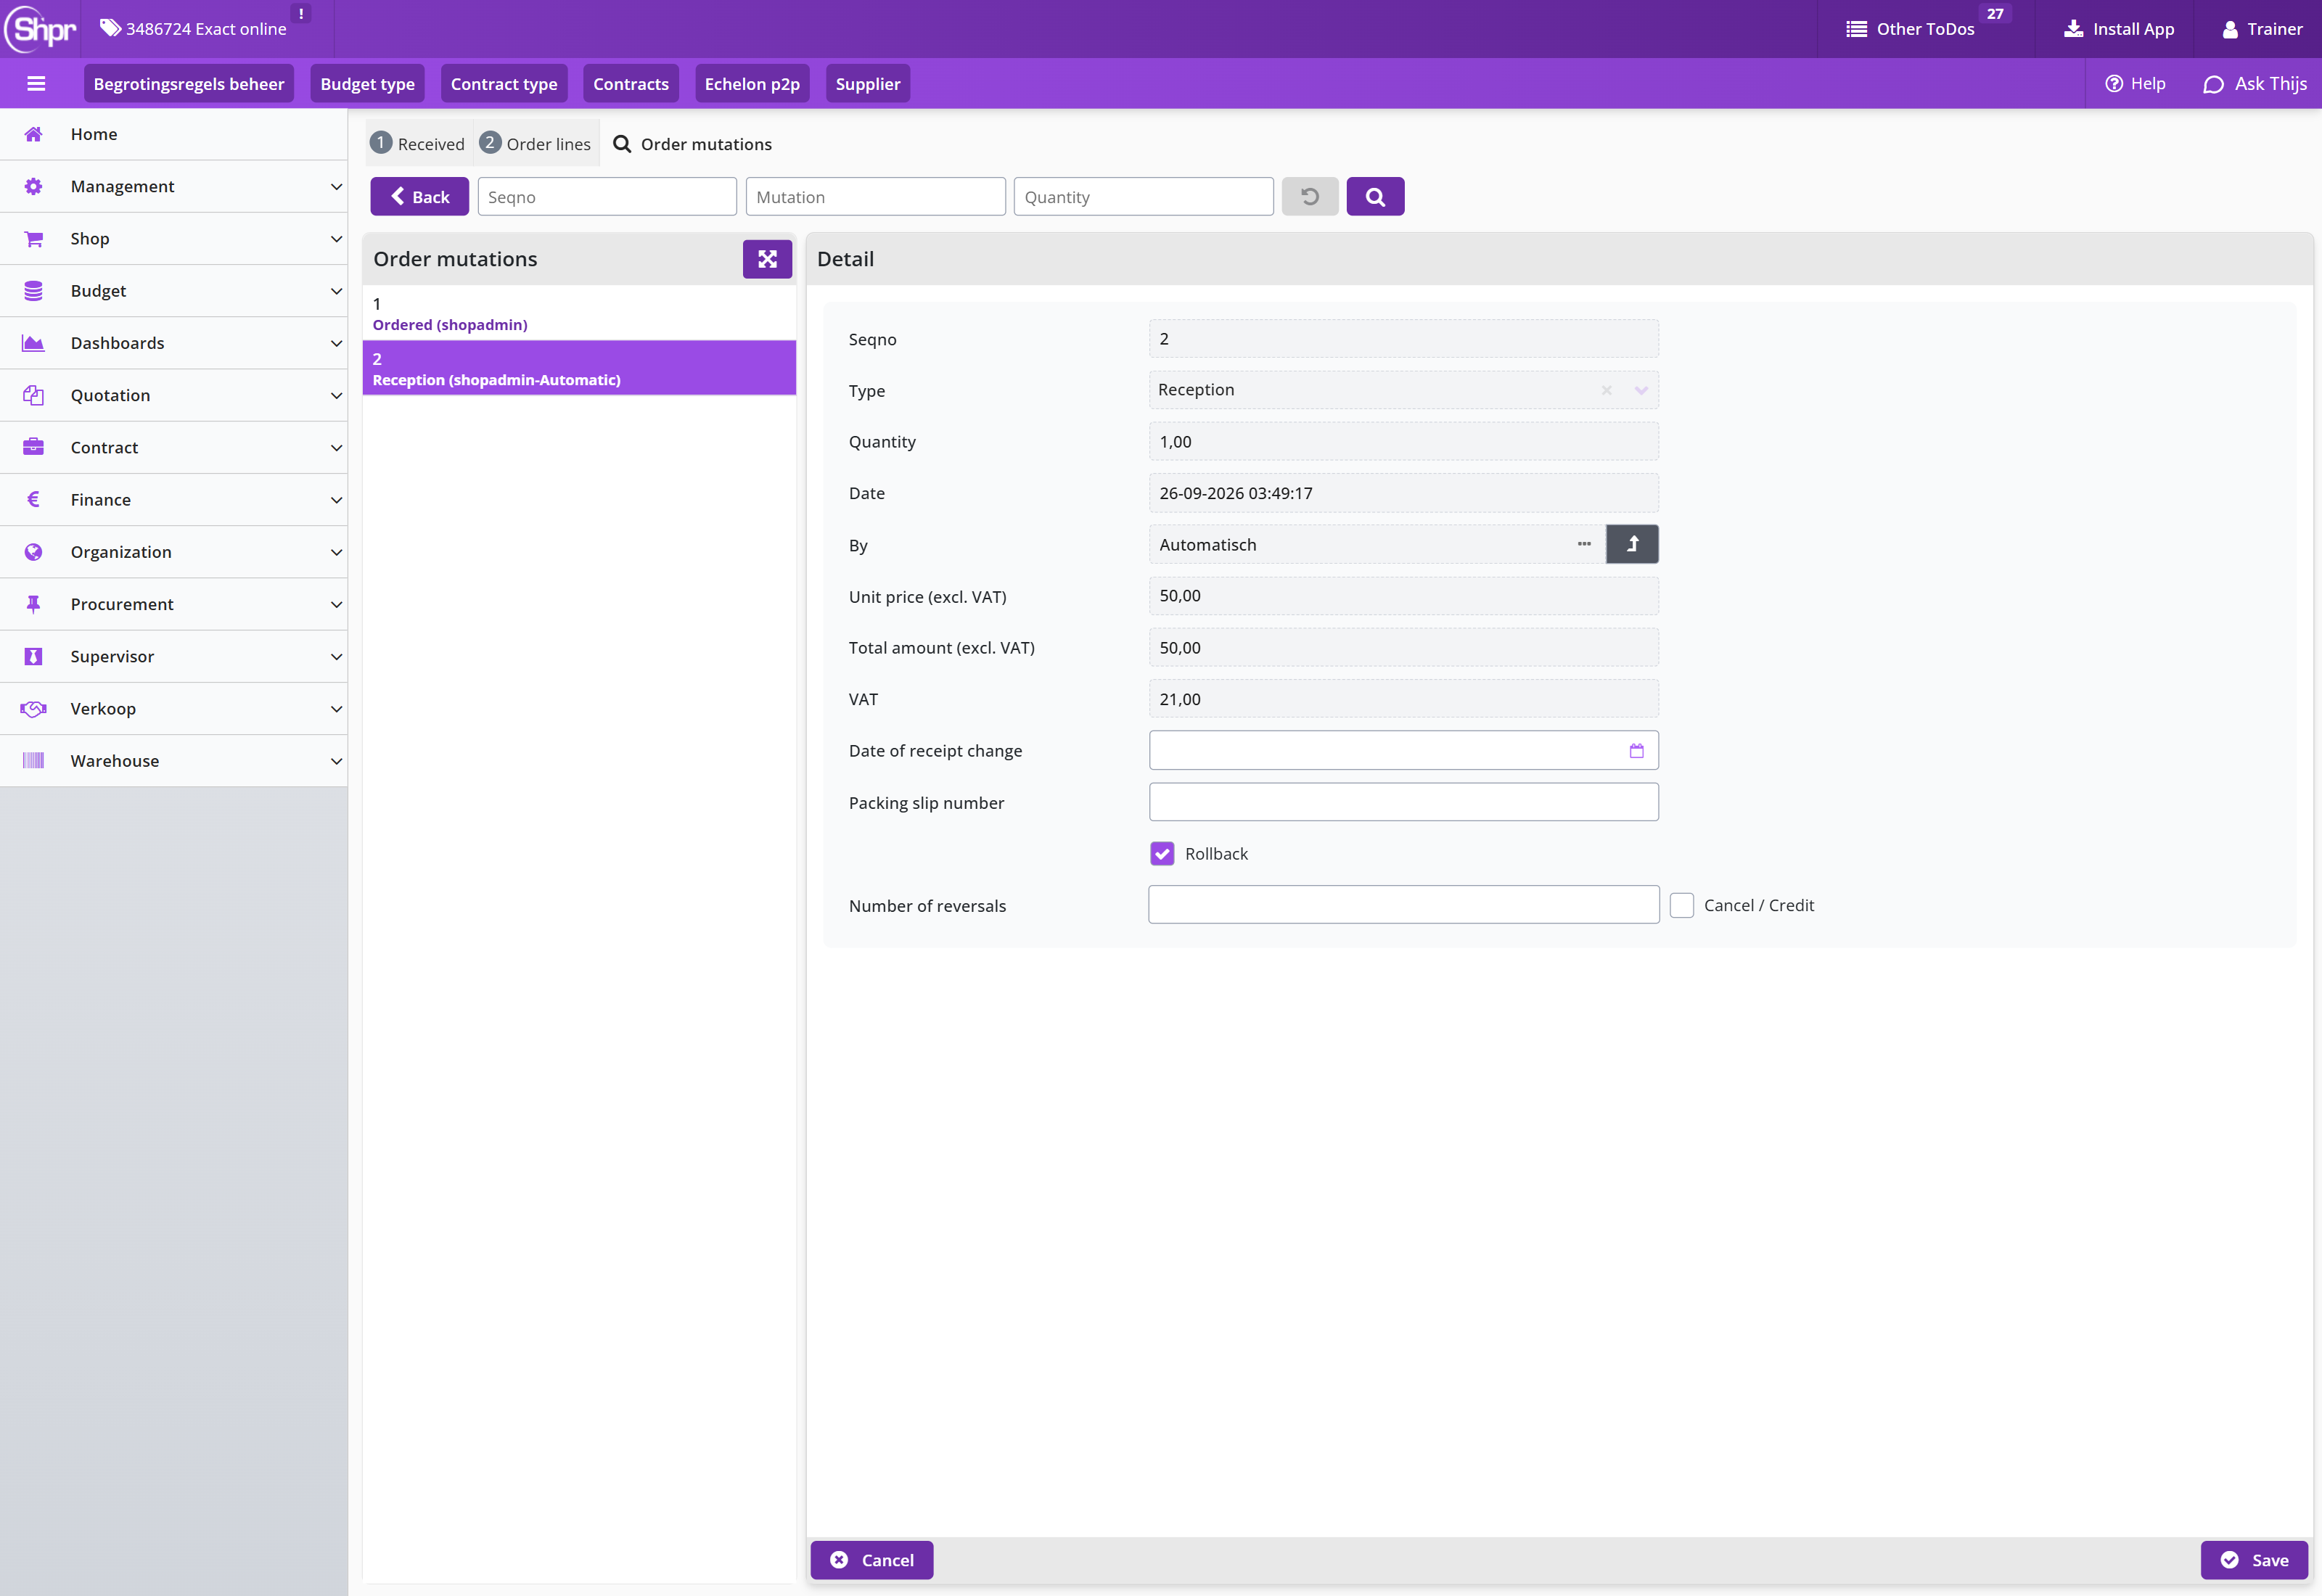
Task: Open lookup dots in By field
Action: (x=1584, y=544)
